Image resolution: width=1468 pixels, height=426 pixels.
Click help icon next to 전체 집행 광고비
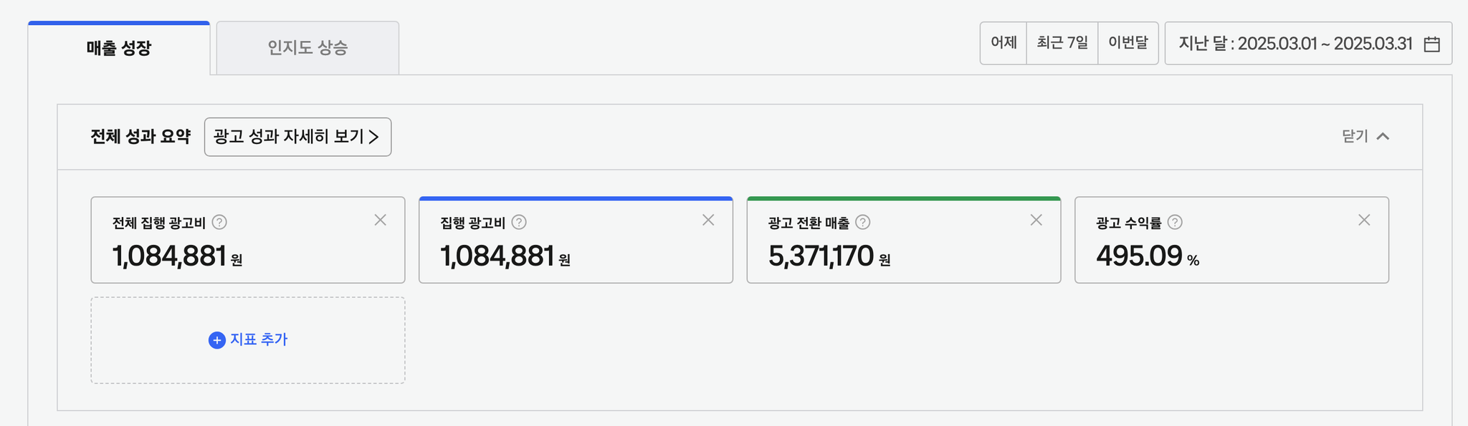pos(220,223)
